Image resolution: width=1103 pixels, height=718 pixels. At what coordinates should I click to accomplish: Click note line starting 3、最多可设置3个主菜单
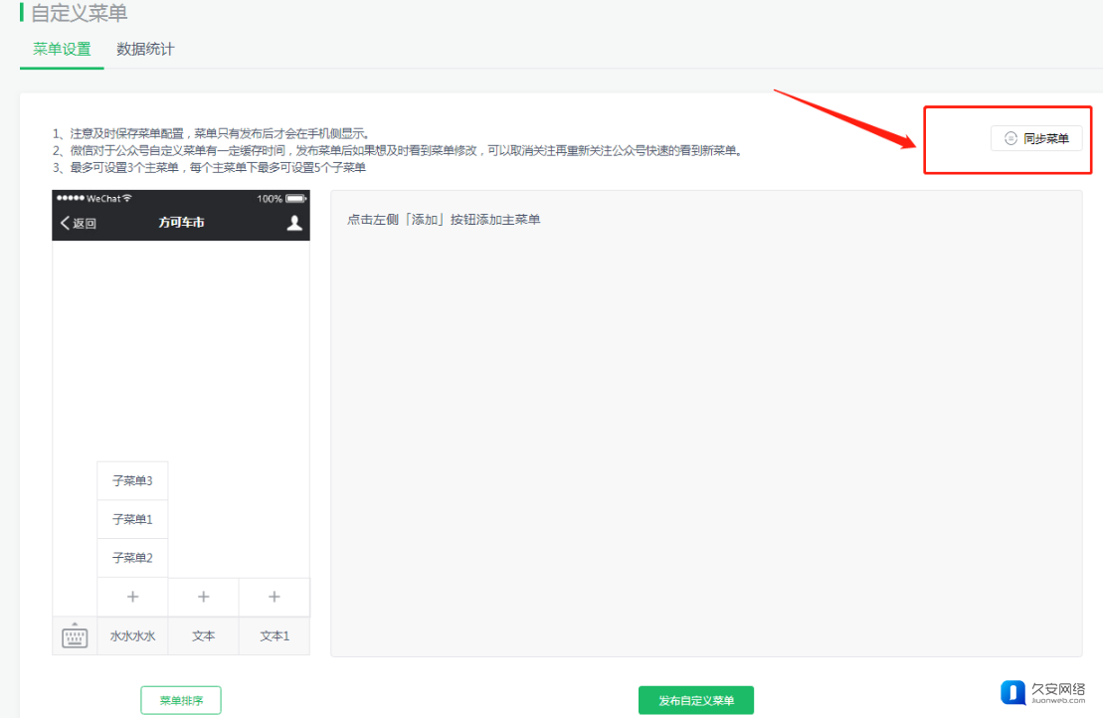tap(209, 167)
